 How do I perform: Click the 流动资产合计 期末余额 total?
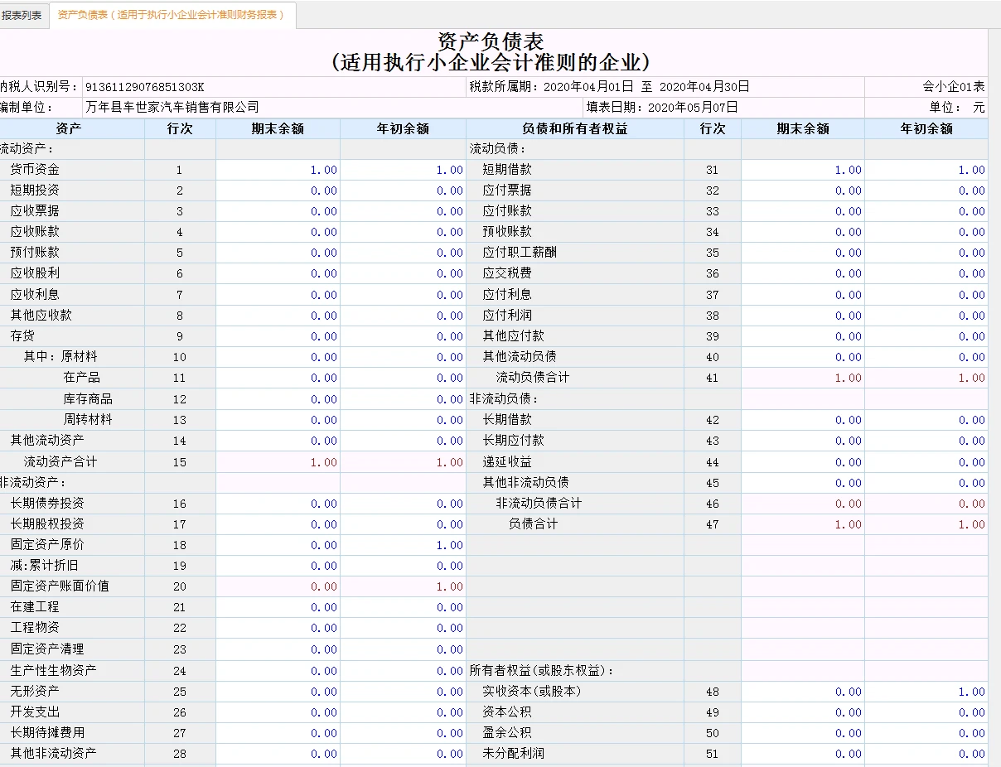coord(278,462)
